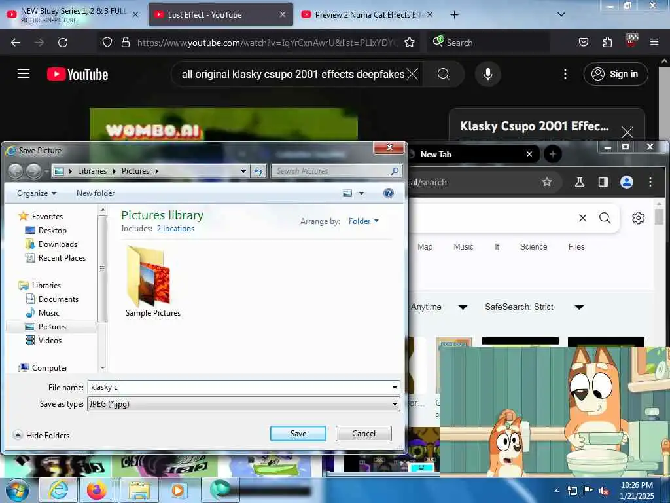This screenshot has width=670, height=503.
Task: Click the File name text field
Action: pos(238,387)
